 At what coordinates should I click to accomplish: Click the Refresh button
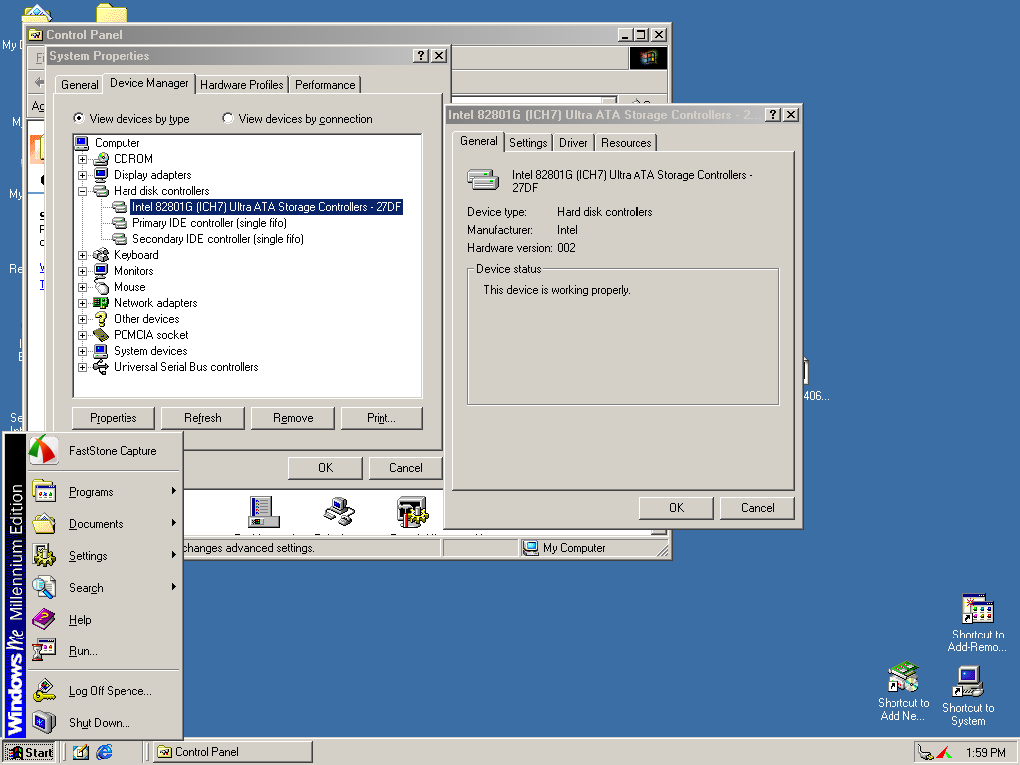tap(203, 418)
